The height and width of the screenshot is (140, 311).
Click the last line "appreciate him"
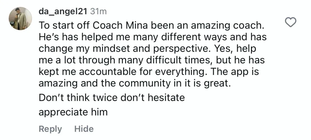[x=73, y=112]
